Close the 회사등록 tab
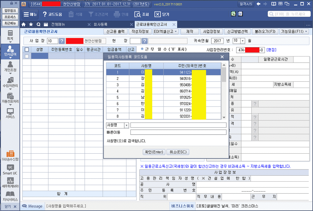The height and width of the screenshot is (211, 313). [131, 24]
